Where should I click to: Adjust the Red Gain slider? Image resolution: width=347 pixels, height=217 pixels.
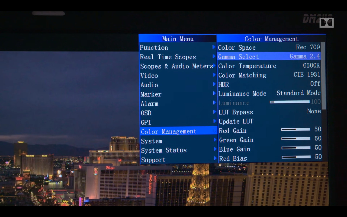295,129
